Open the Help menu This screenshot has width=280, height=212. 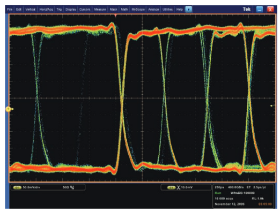[x=179, y=9]
